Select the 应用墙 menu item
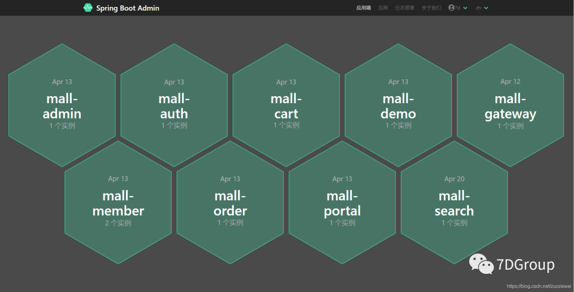The height and width of the screenshot is (292, 574). point(364,7)
